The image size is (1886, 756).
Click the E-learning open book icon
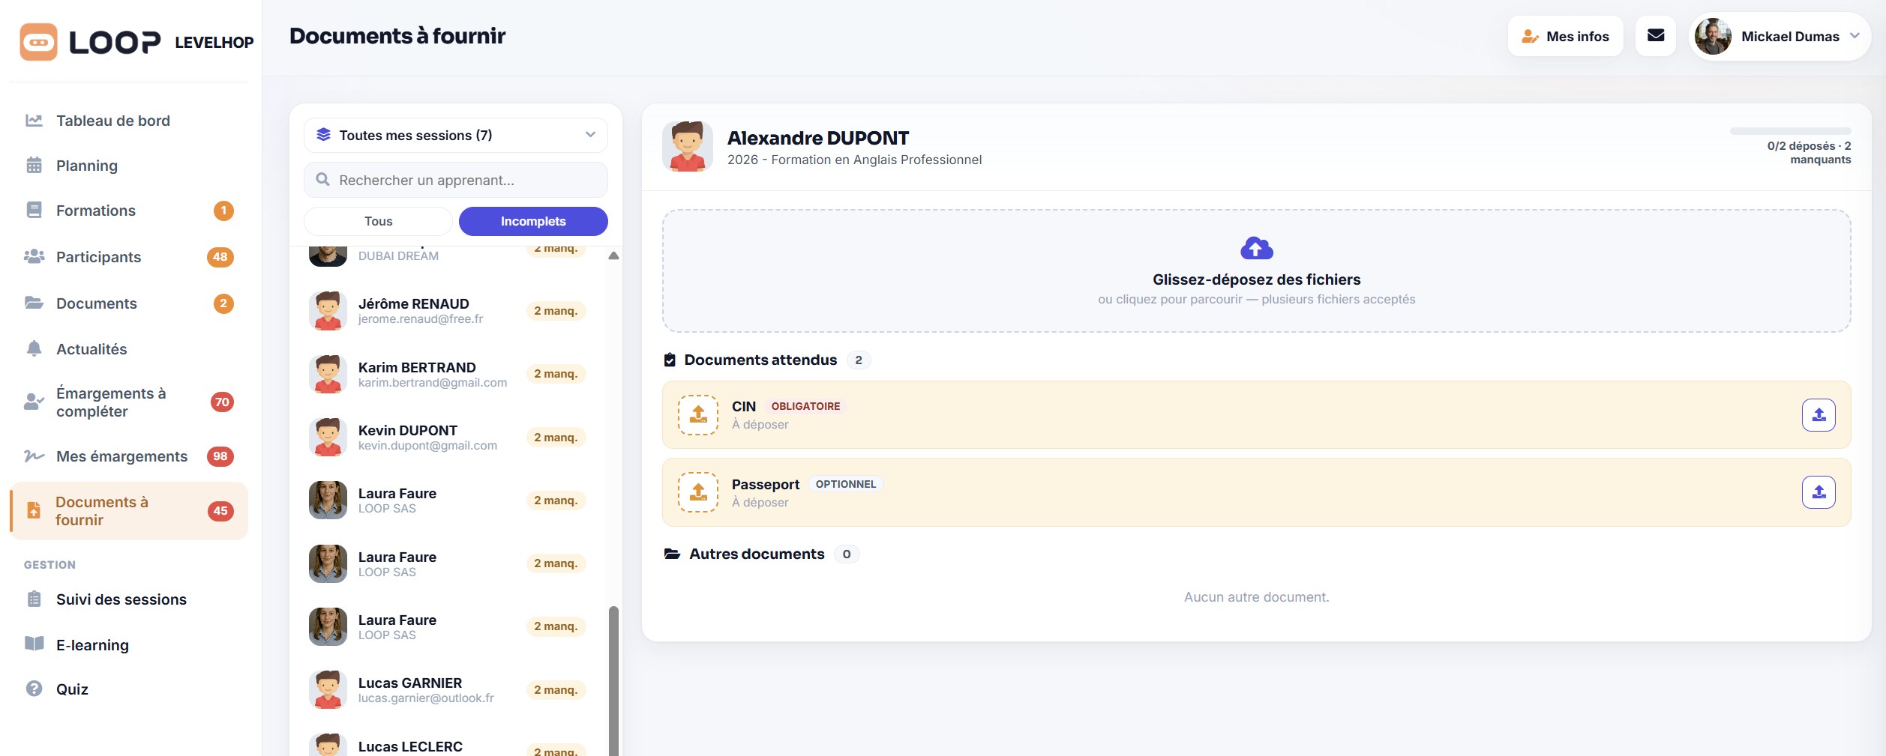tap(34, 644)
